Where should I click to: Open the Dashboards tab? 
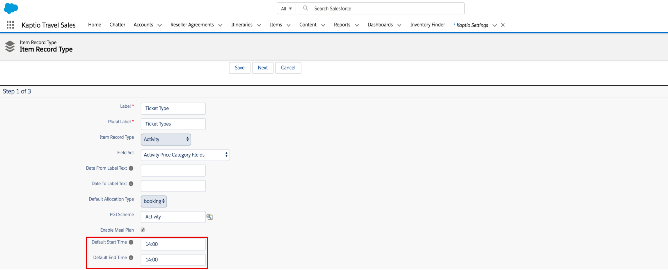click(x=380, y=25)
